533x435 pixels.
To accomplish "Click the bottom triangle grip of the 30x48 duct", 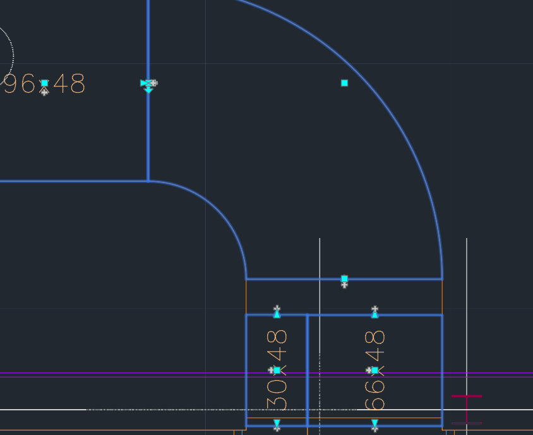I will pos(277,423).
